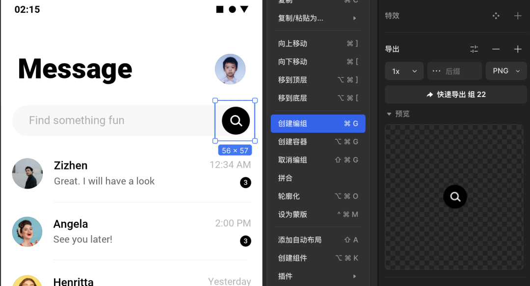Image resolution: width=530 pixels, height=286 pixels.
Task: Click the 2:00 PM timestamp
Action: click(x=233, y=223)
